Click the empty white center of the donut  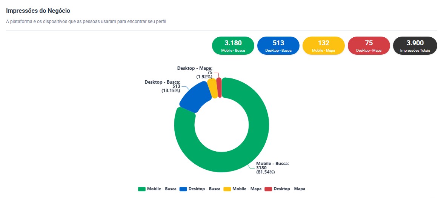(x=221, y=125)
